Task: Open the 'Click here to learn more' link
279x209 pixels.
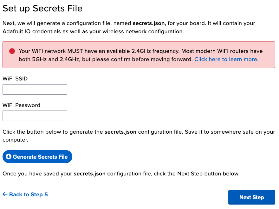Action: point(226,59)
